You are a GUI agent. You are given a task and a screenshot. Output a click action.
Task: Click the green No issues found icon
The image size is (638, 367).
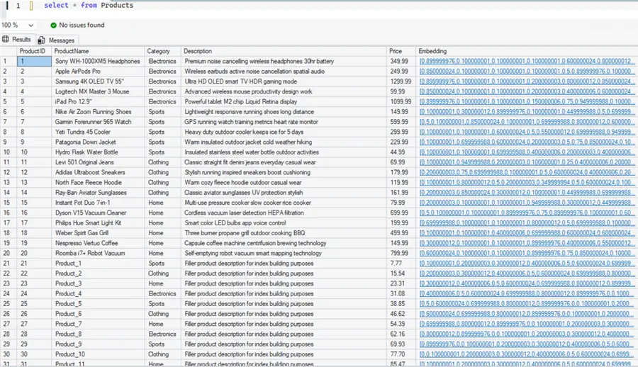click(53, 26)
